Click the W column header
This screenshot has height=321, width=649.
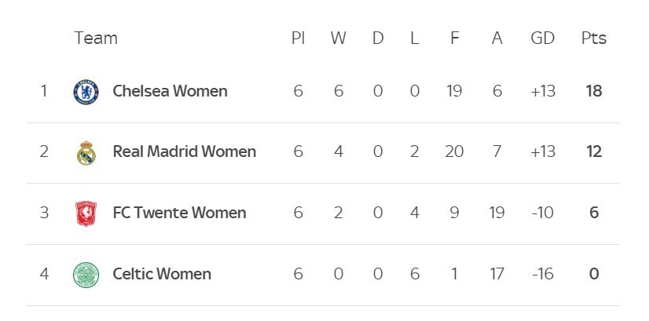pos(338,38)
